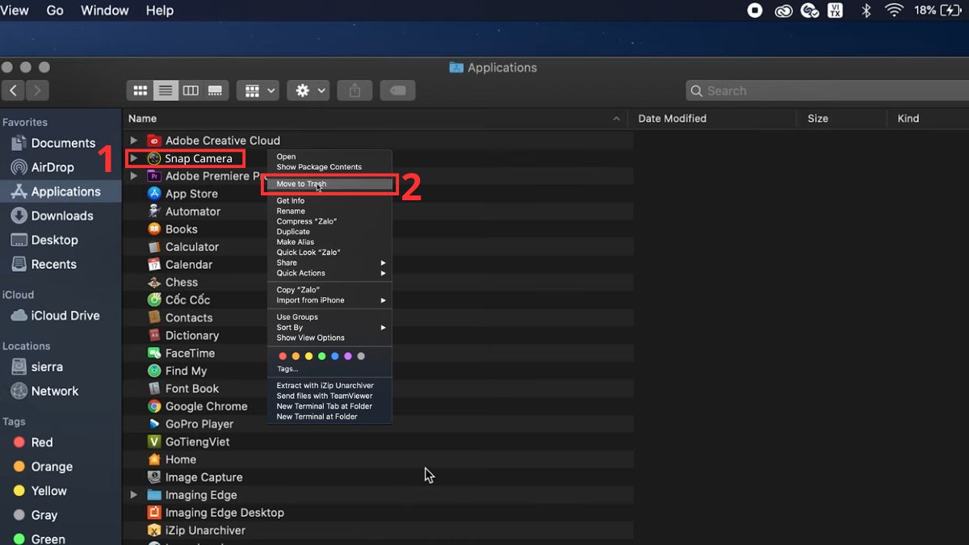The height and width of the screenshot is (545, 969).
Task: Switch to icon view
Action: 140,90
